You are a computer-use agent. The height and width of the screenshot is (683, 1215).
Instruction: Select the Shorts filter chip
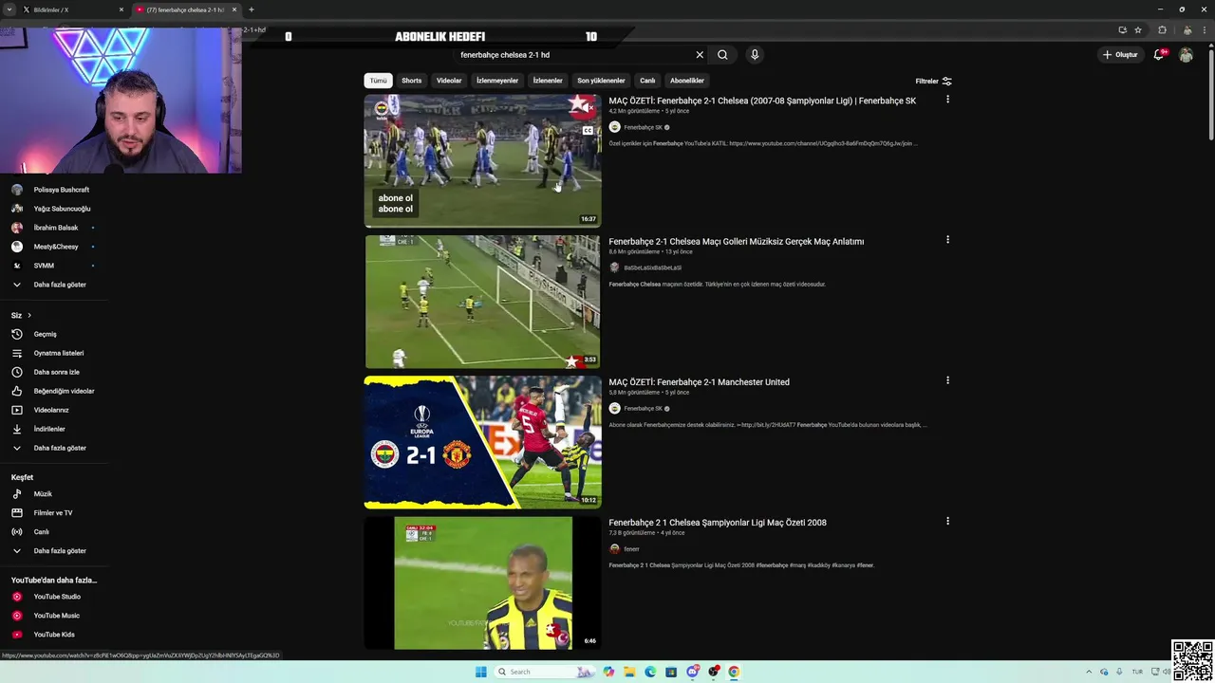pyautogui.click(x=411, y=81)
